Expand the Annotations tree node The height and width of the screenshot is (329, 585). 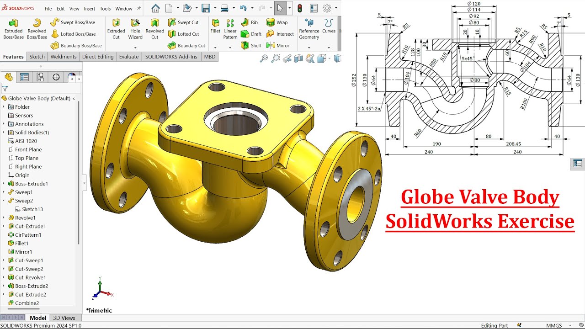point(4,124)
